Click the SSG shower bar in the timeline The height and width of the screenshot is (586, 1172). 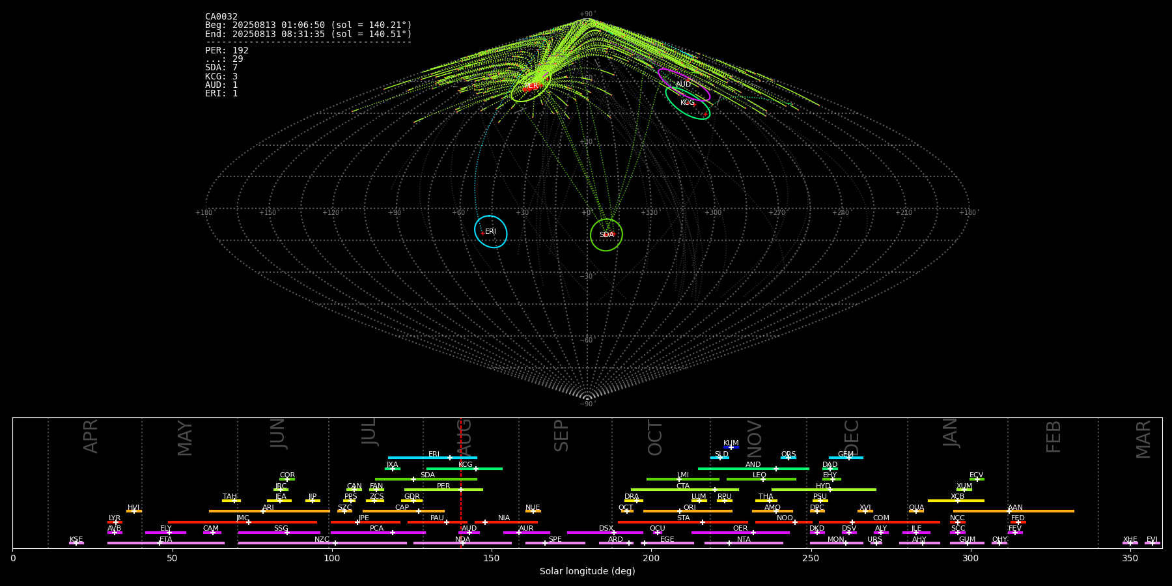pyautogui.click(x=279, y=533)
